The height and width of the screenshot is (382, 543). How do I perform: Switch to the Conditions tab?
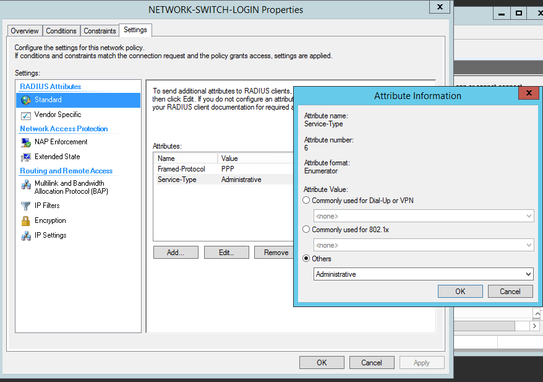[x=61, y=31]
